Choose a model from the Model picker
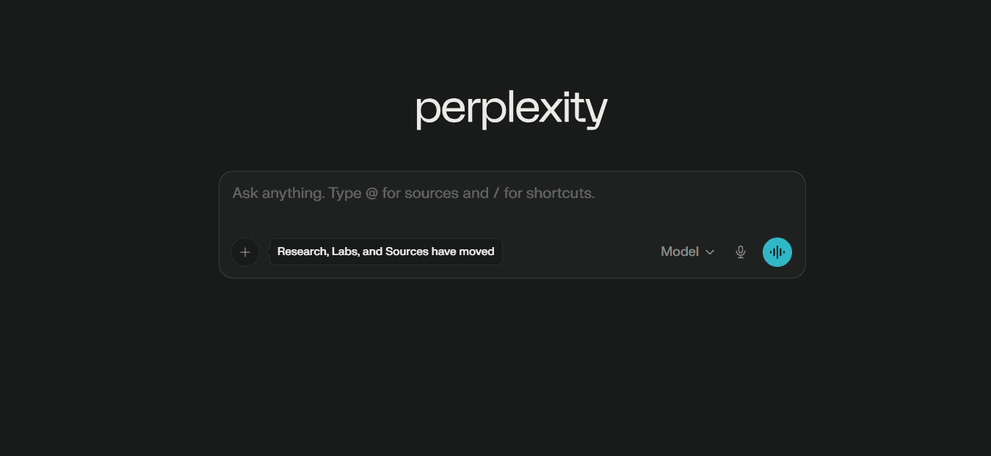991x456 pixels. [686, 251]
